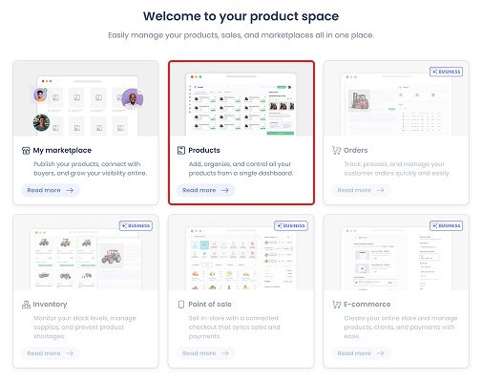Select the Point of sale title
The height and width of the screenshot is (381, 482).
click(210, 305)
